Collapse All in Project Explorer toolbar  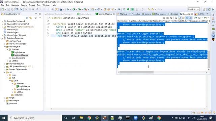(x=27, y=18)
